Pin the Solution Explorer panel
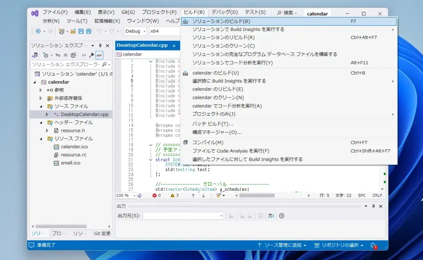Viewport: 423px width, 260px height. coord(100,45)
